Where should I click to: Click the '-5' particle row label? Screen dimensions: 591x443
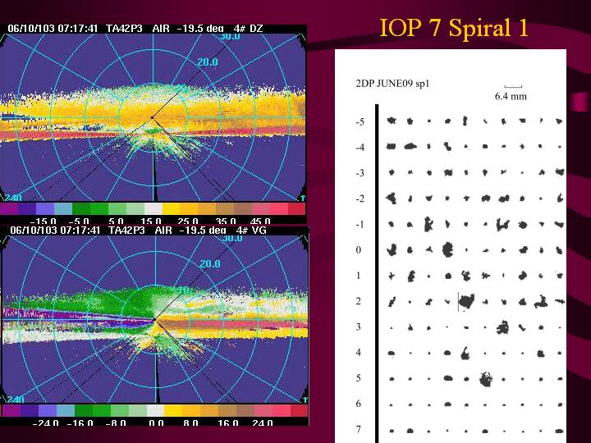coord(360,122)
